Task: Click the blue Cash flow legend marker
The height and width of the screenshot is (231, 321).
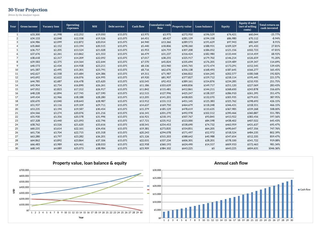Action: coord(299,190)
